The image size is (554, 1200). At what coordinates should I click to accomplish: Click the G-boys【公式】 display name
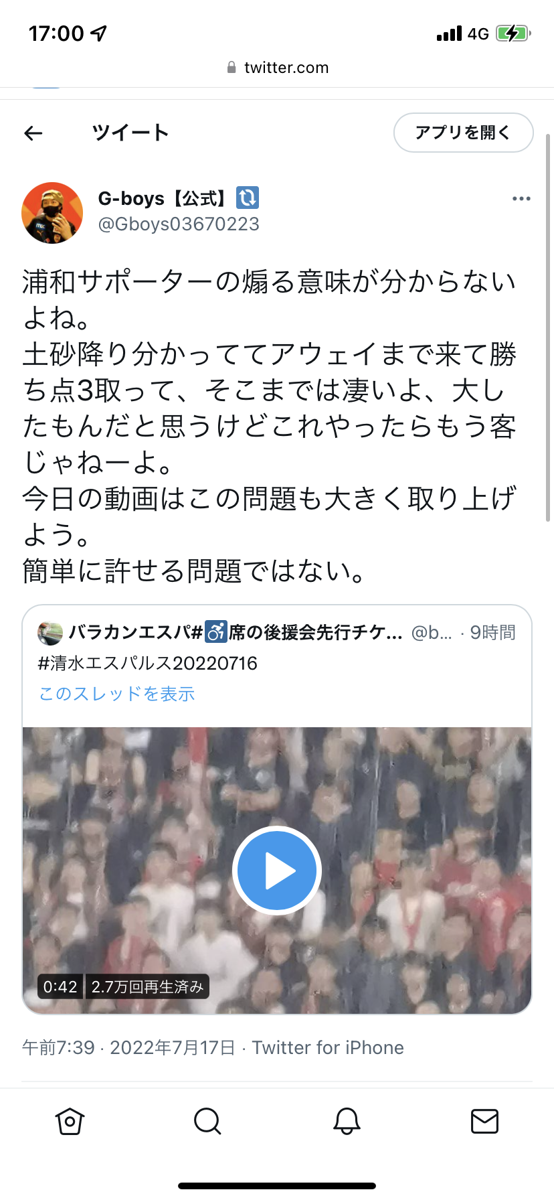164,198
